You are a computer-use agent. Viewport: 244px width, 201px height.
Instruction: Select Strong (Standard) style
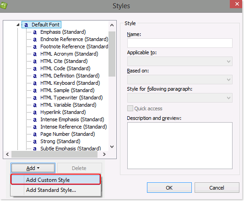tap(60, 141)
